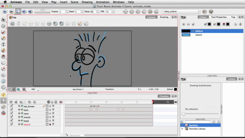This screenshot has height=138, width=245.
Task: Expand the head layer plus sign
Action: (19, 121)
